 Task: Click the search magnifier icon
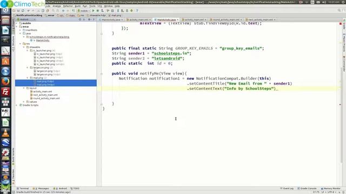(339, 11)
